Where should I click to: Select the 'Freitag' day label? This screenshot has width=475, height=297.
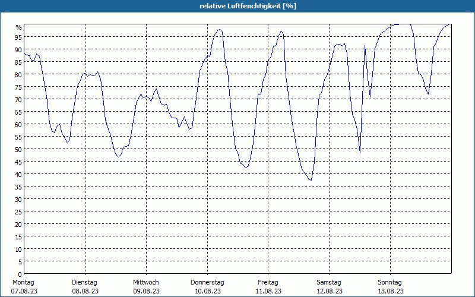coord(268,282)
